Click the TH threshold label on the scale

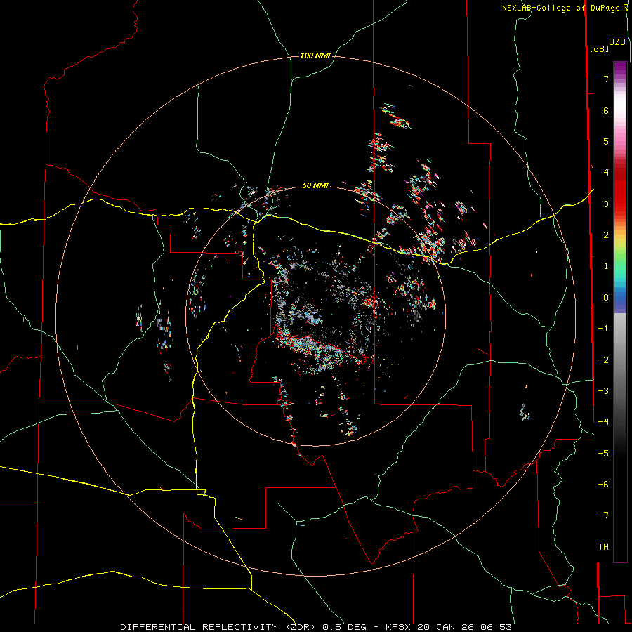click(x=603, y=547)
